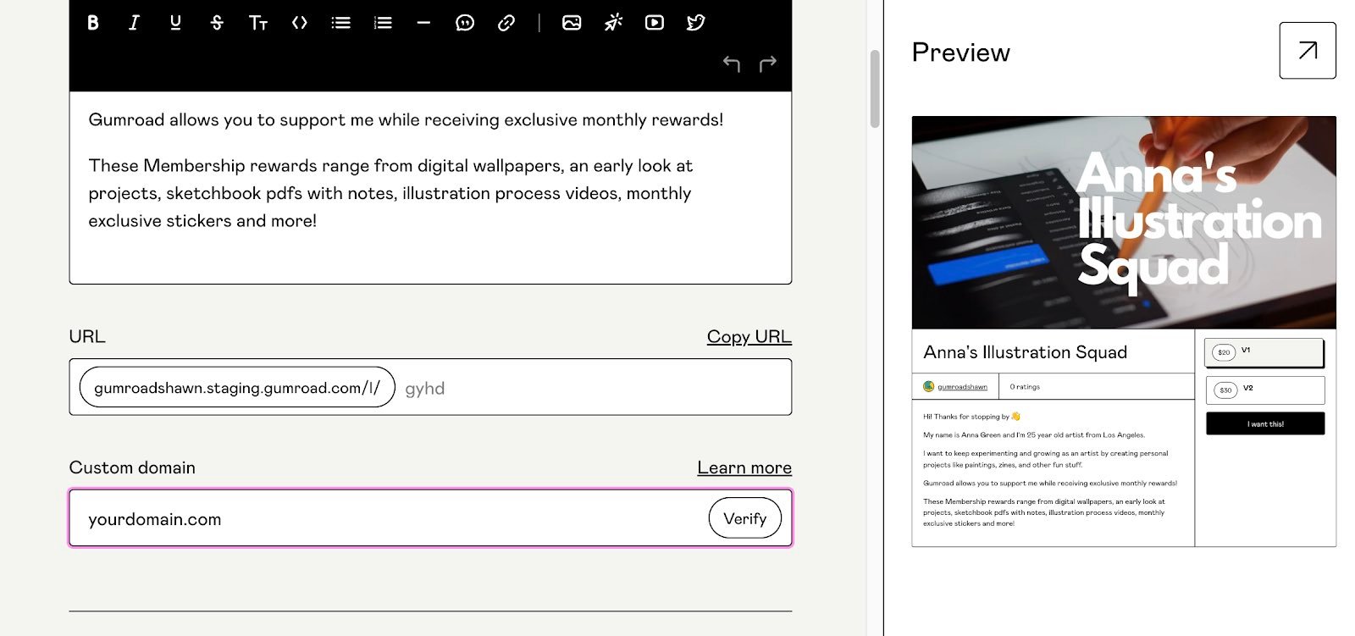
Task: Insert a Twitter post embed
Action: [696, 23]
